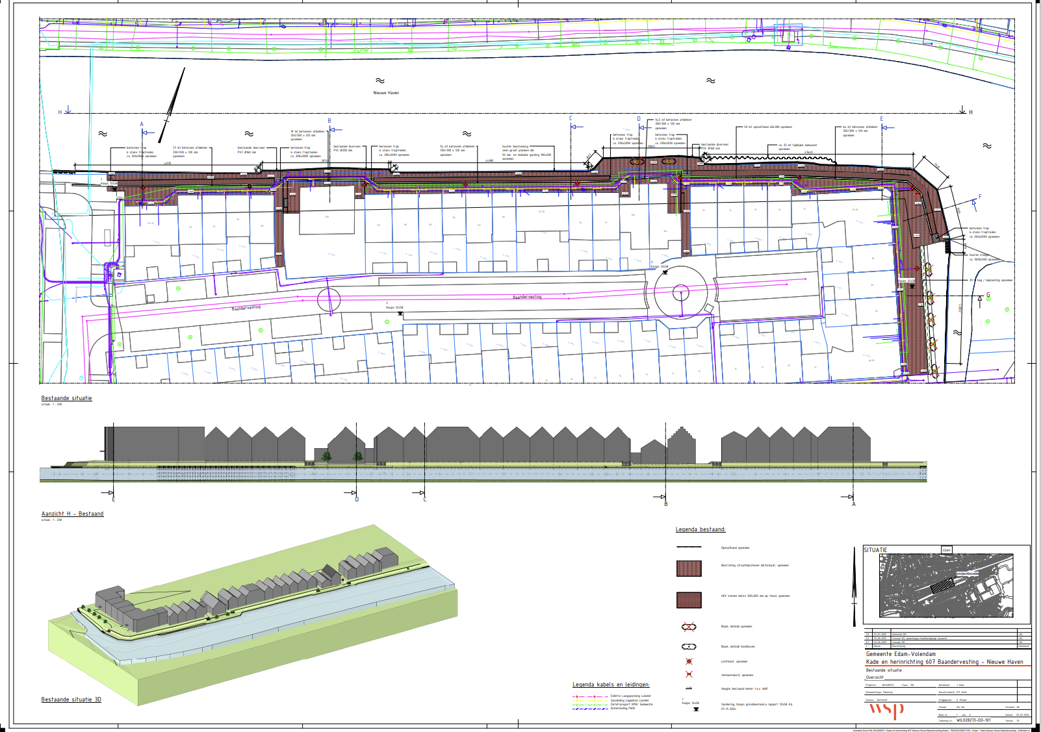Click the 'houten steiger' annotation
The image size is (1041, 732).
pos(984,257)
